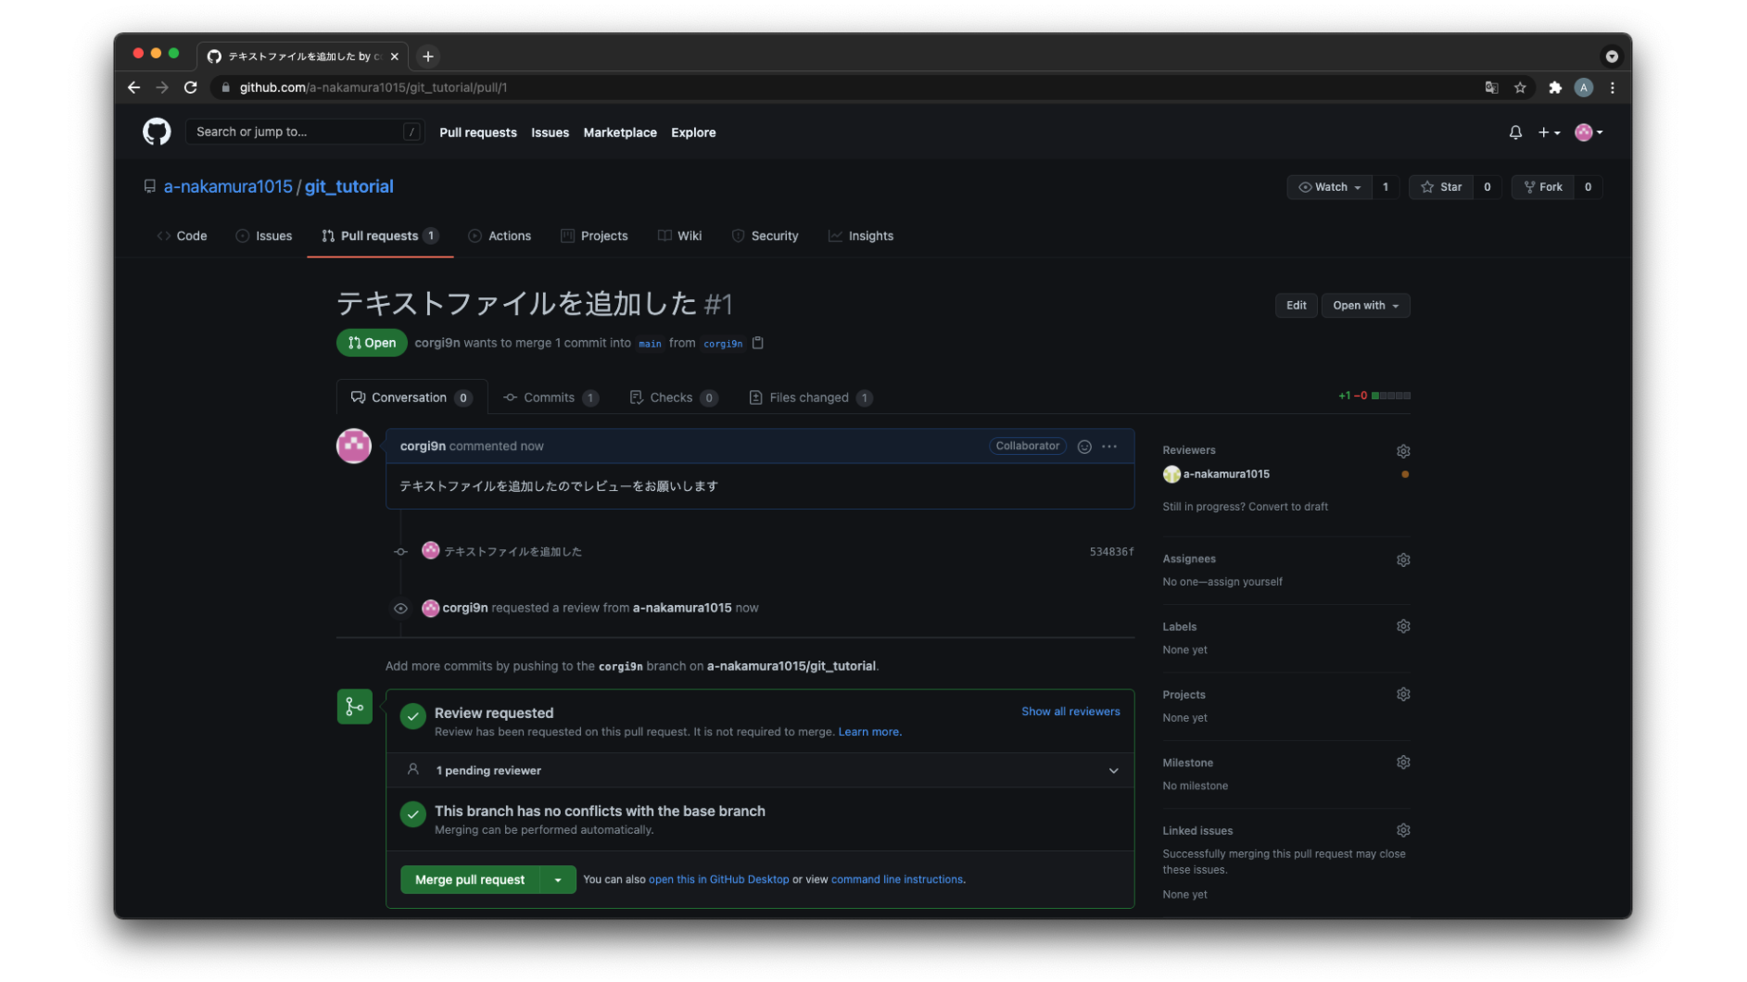Open Chrome profile avatar

1584,87
